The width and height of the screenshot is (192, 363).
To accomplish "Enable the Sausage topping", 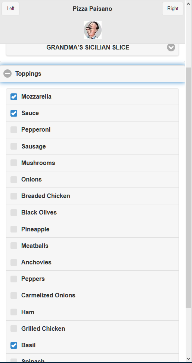I will [x=14, y=146].
